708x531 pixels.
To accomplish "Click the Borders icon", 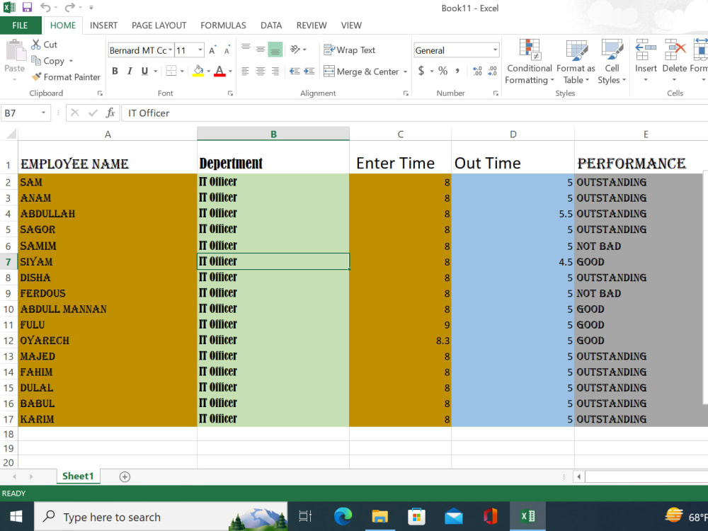I will point(171,71).
